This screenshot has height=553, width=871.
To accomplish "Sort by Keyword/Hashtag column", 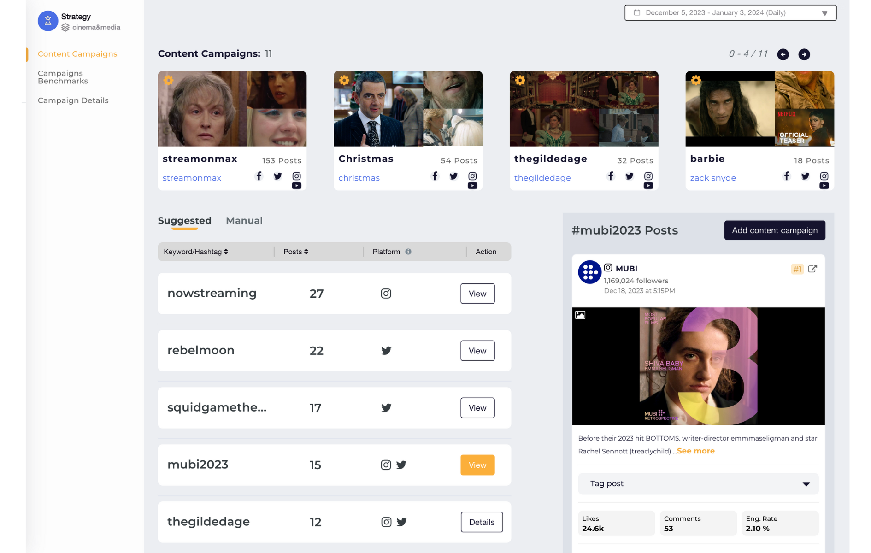I will [x=196, y=252].
